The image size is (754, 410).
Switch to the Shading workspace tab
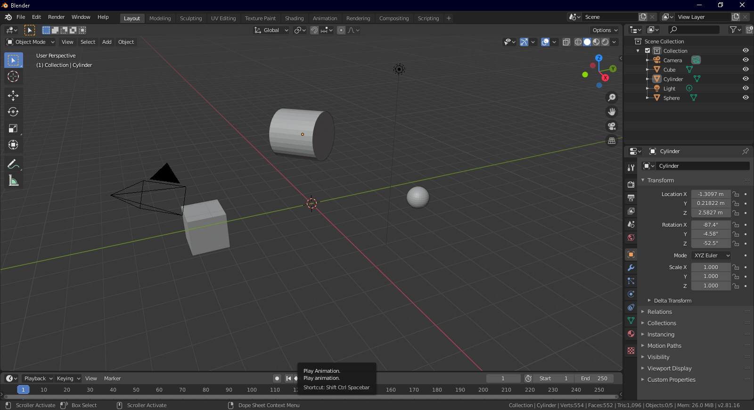coord(294,18)
